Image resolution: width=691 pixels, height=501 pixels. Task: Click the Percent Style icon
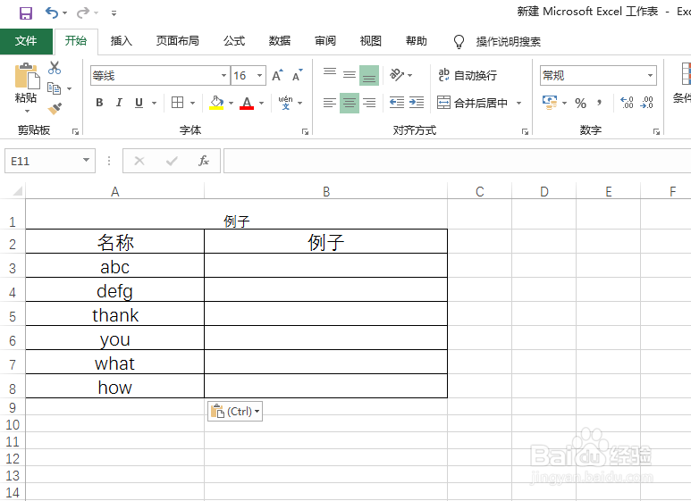tap(580, 104)
